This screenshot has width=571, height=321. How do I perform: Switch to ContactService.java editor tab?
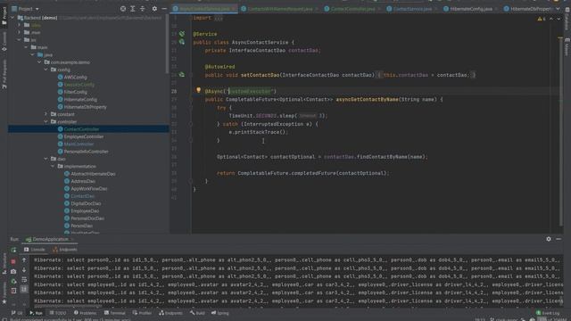pos(412,9)
